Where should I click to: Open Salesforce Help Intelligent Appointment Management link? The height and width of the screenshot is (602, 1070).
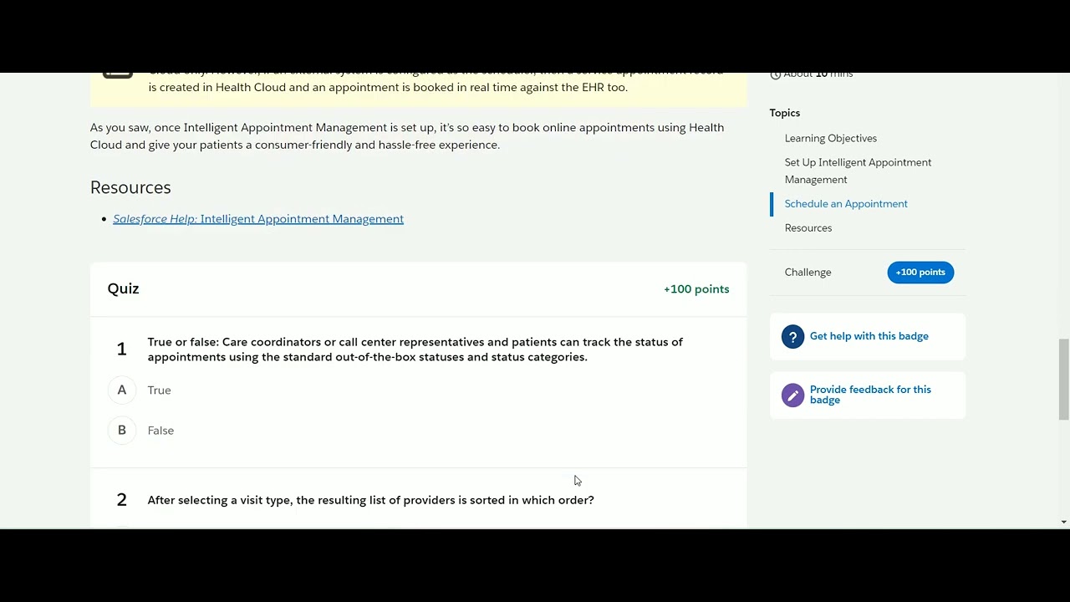258,219
